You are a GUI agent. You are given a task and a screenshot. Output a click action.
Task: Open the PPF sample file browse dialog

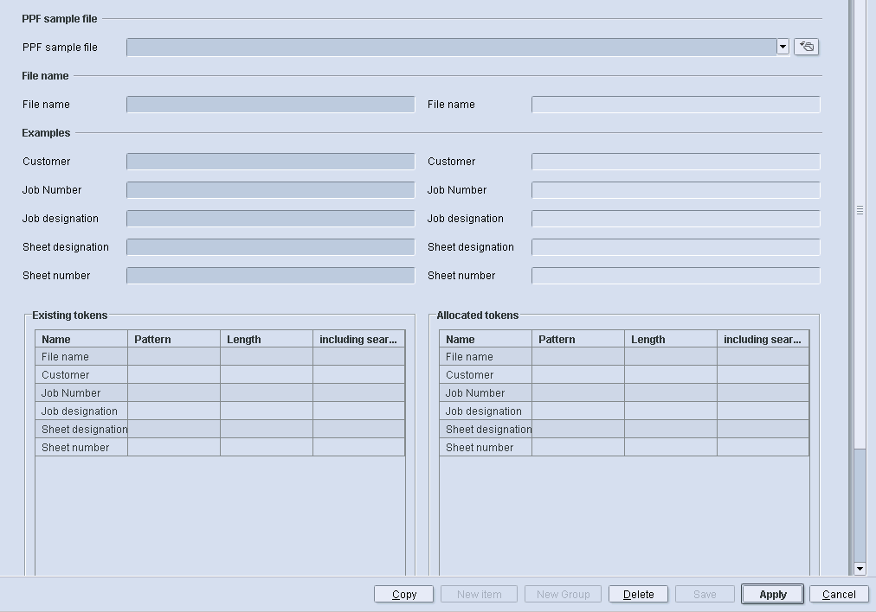click(x=806, y=47)
